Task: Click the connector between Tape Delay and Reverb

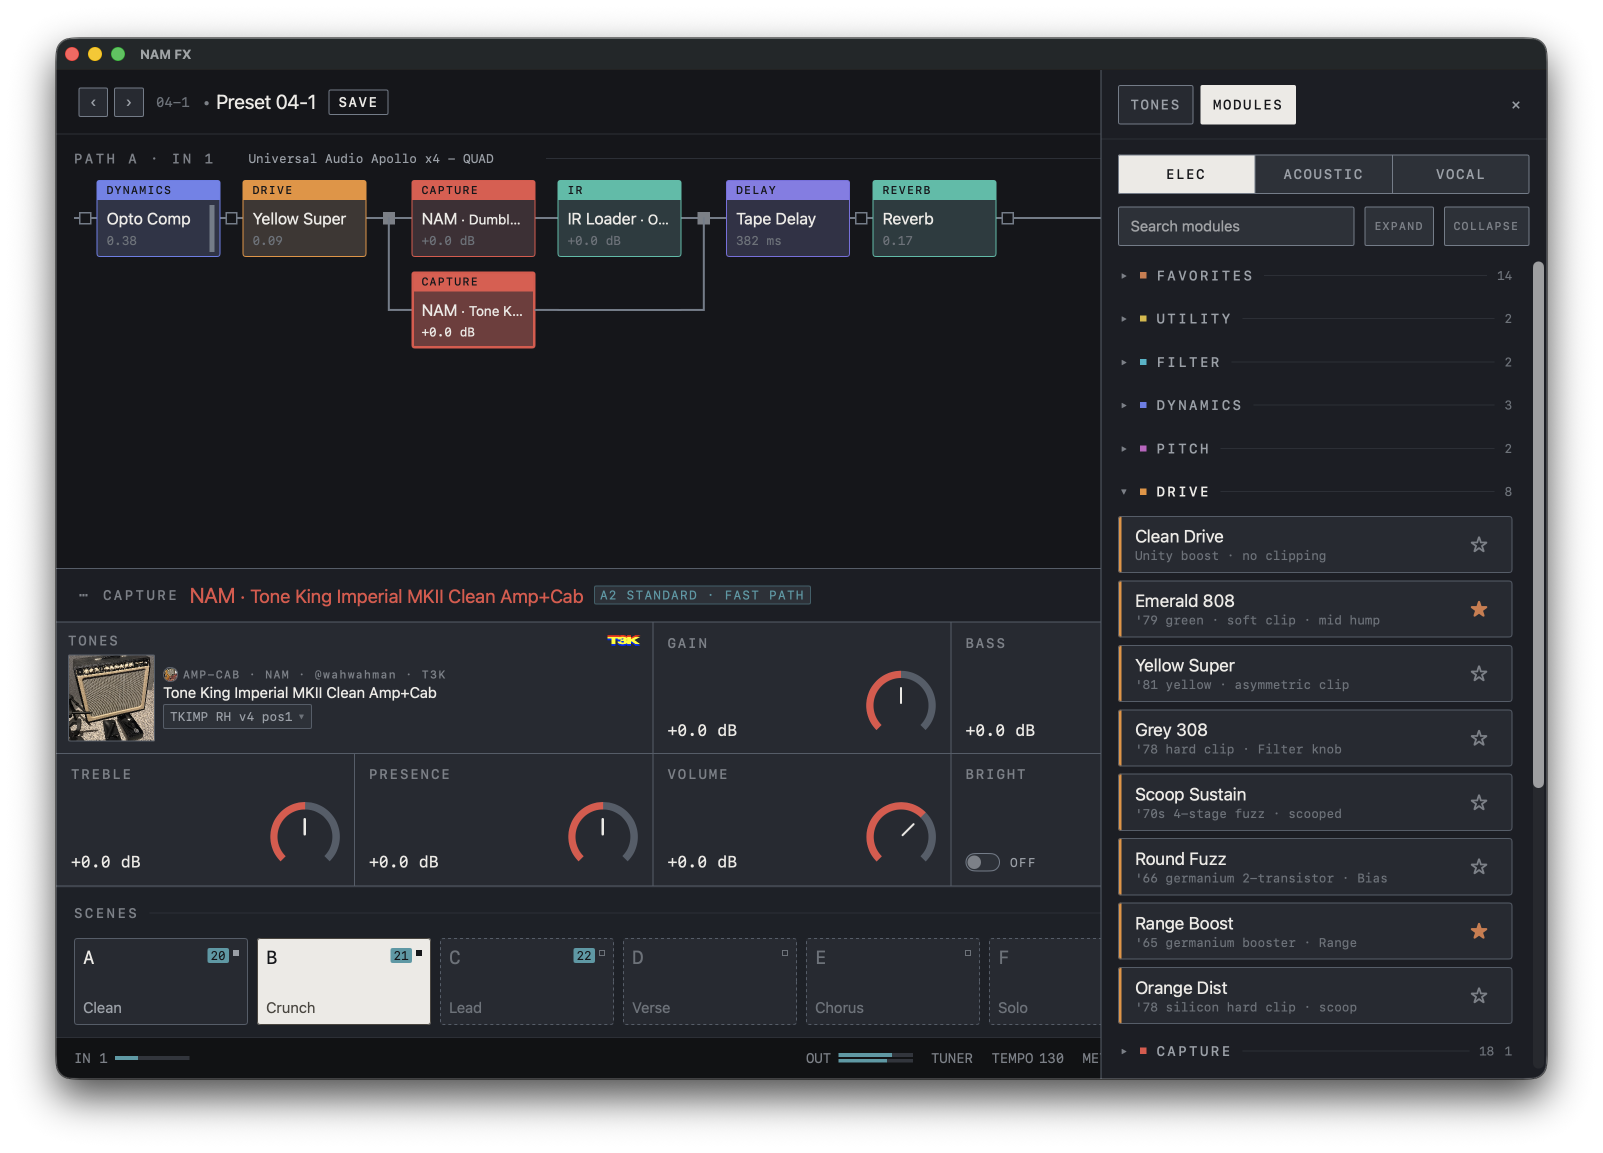Action: point(861,218)
